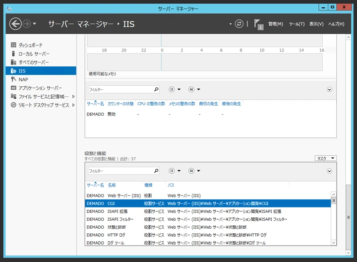357x262 pixels.
Task: Click the アプリケーション サーバー icon
Action: [13, 88]
